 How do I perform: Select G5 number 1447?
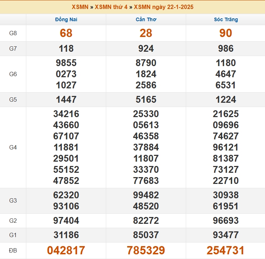66,100
